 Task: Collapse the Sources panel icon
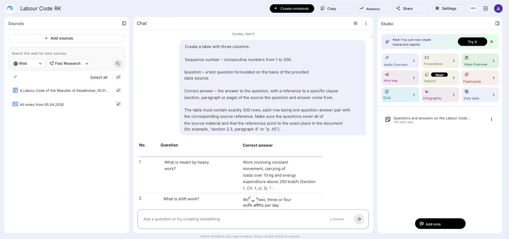click(x=124, y=23)
